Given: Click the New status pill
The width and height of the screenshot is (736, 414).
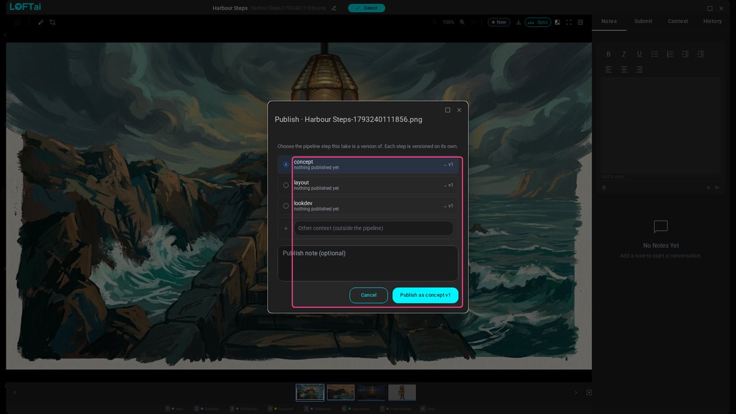Looking at the screenshot, I should (499, 22).
